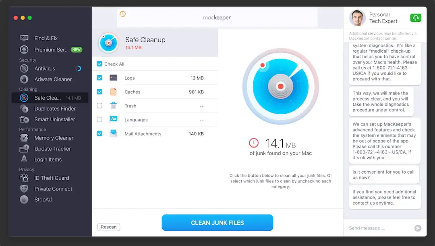Click the Private Connect VPN shield icon
This screenshot has width=435, height=246.
24,189
